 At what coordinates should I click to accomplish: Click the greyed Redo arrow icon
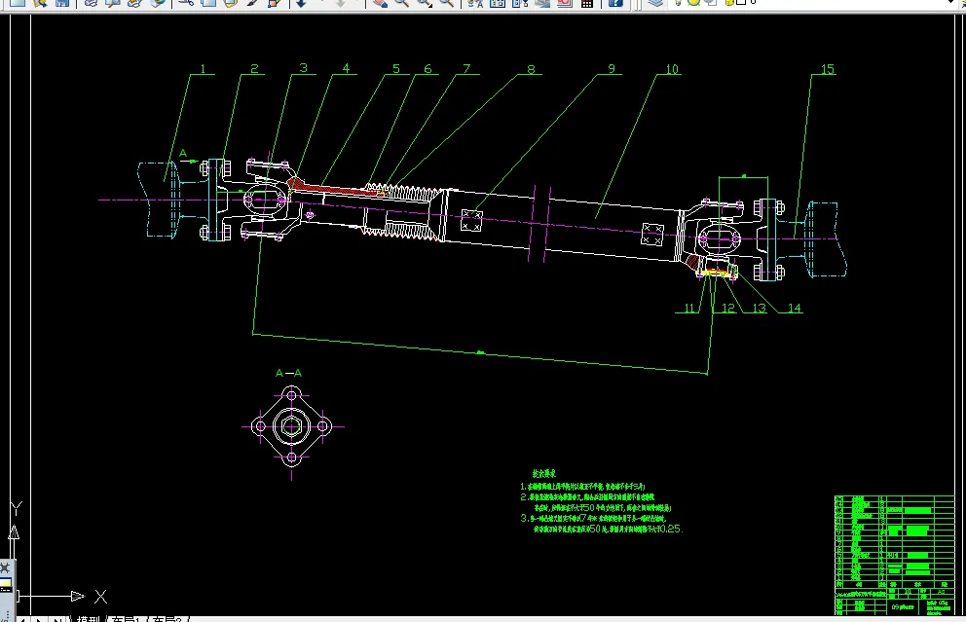[340, 3]
